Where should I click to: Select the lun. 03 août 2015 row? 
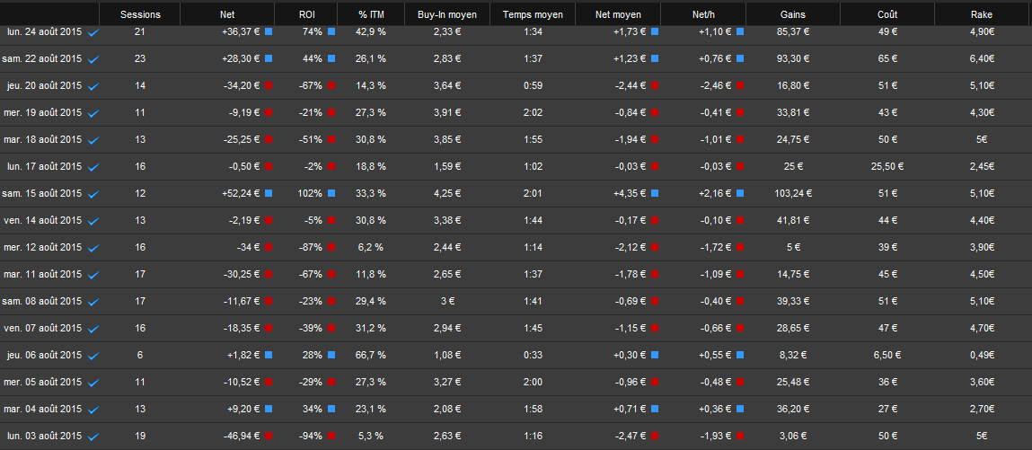(x=516, y=436)
